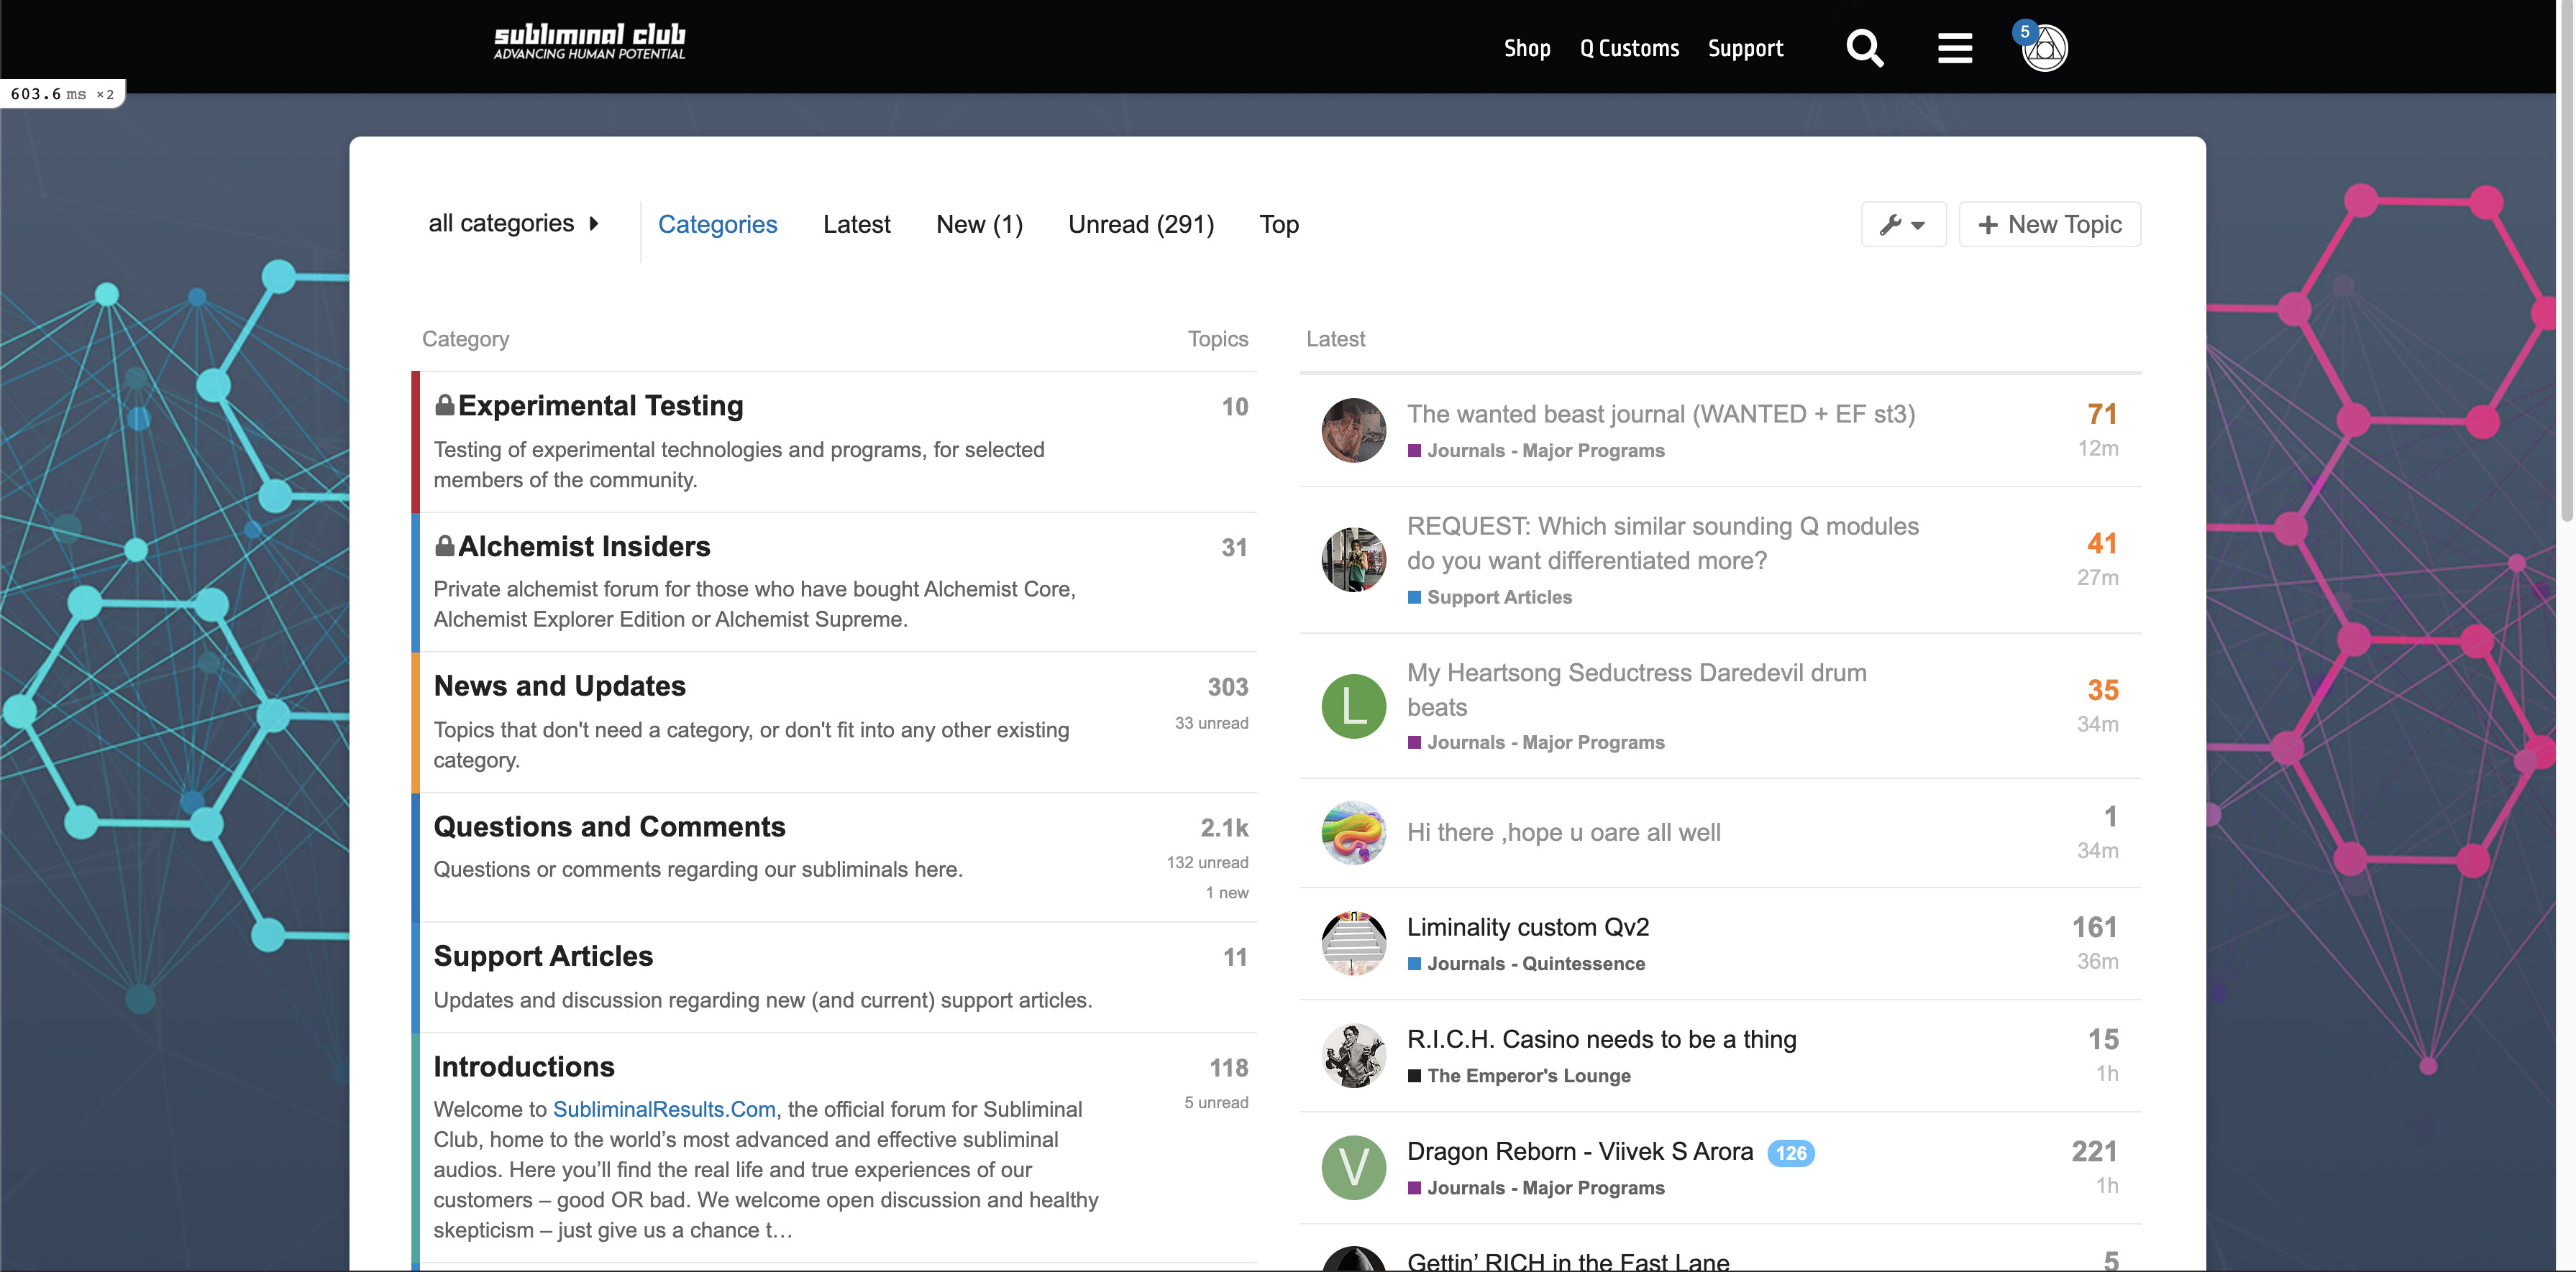This screenshot has width=2576, height=1272.
Task: Click the page vertical scrollbar
Action: tap(2566, 260)
